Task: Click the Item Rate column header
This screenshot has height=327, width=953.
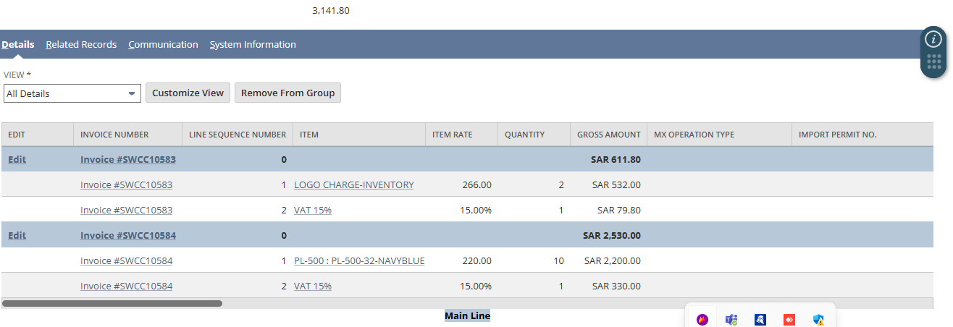Action: coord(452,135)
